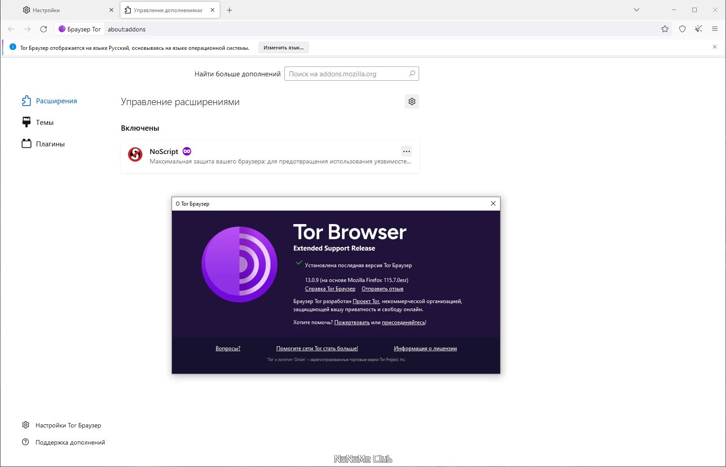Click Отправить отзыв link
The height and width of the screenshot is (467, 726).
[x=382, y=289]
